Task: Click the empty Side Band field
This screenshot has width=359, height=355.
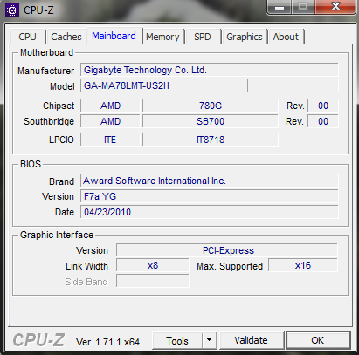Action: 153,282
